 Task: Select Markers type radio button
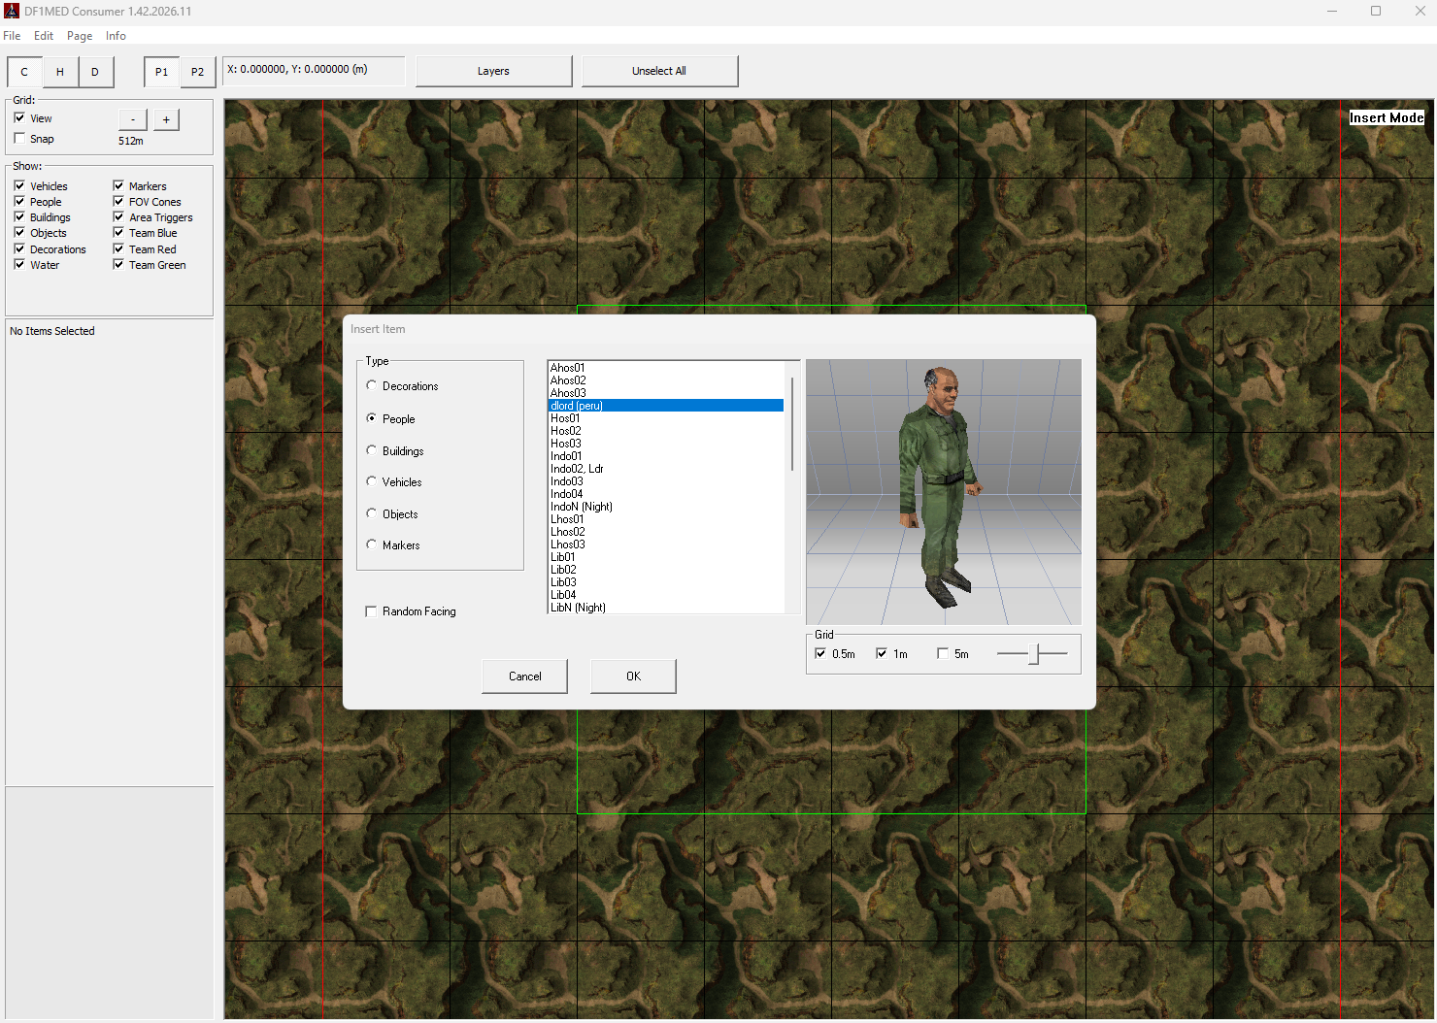371,544
